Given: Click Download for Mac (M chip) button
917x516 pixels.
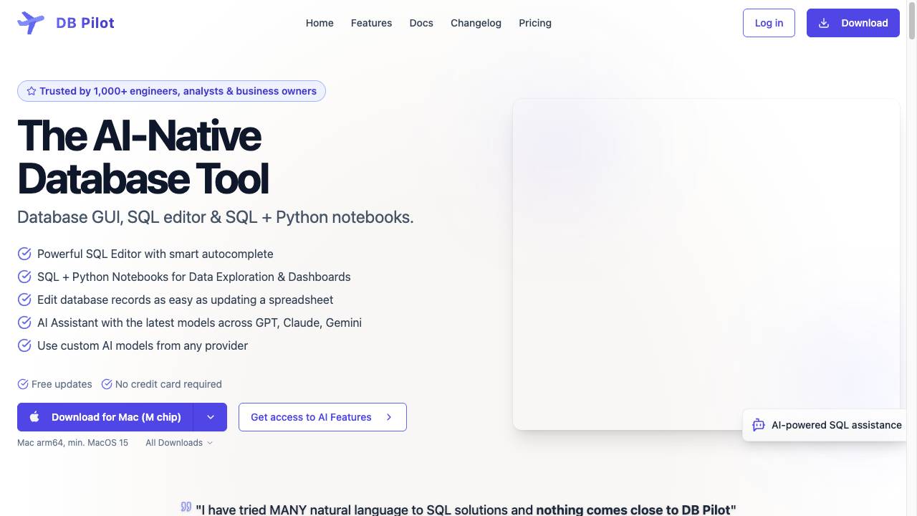Looking at the screenshot, I should point(105,417).
